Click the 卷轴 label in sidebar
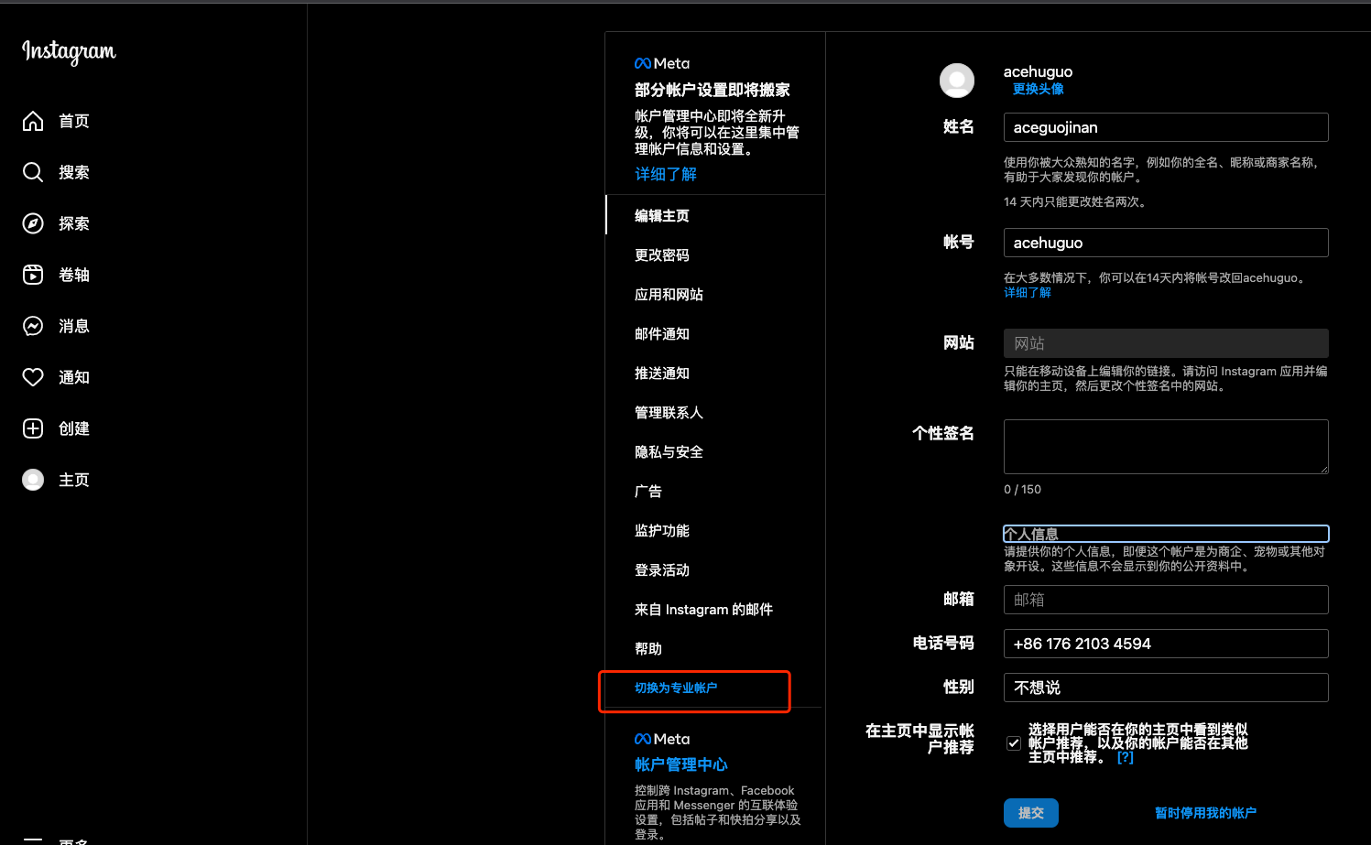 pos(74,275)
